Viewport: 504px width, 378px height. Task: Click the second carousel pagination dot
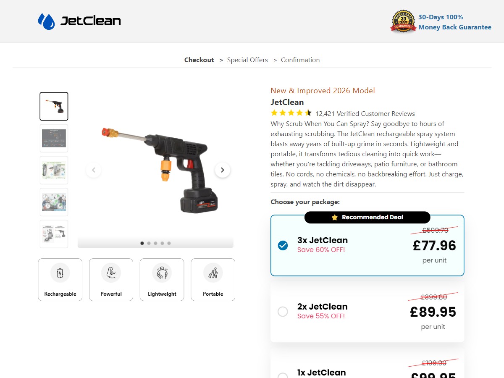[149, 243]
